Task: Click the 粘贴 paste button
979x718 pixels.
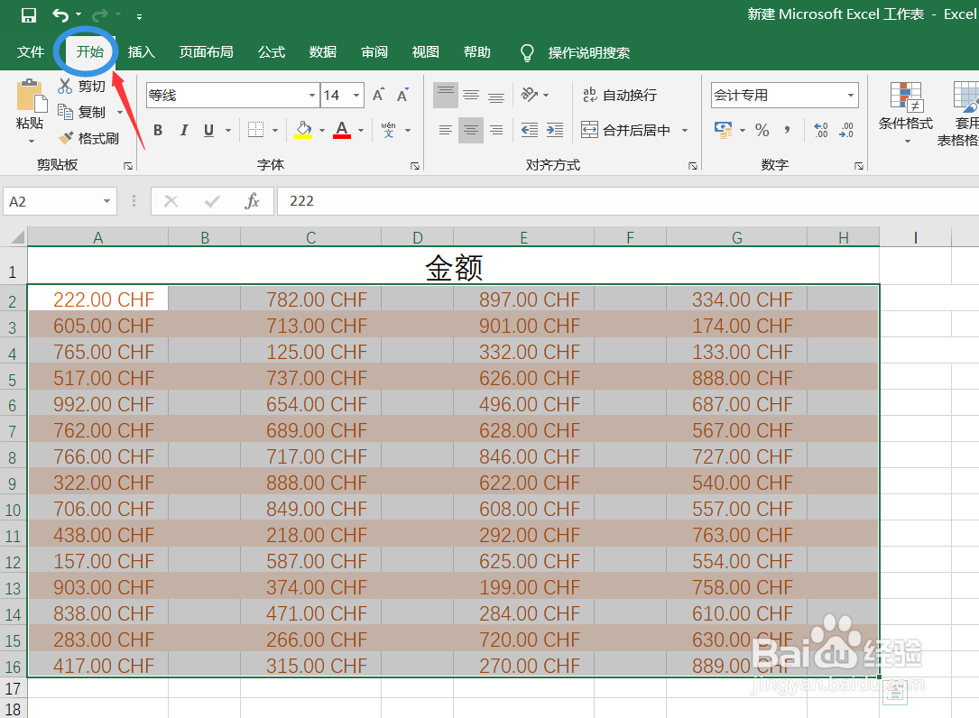Action: pos(30,105)
